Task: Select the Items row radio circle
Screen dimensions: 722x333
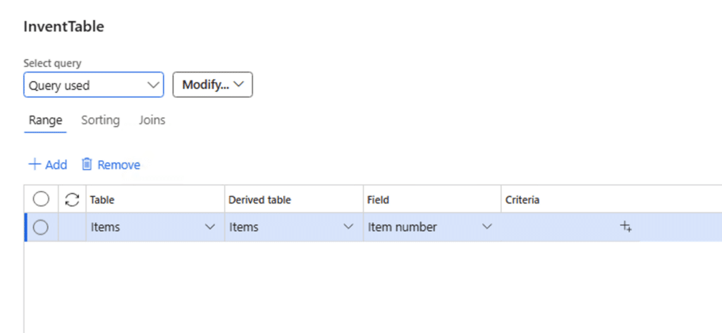Action: pos(41,227)
